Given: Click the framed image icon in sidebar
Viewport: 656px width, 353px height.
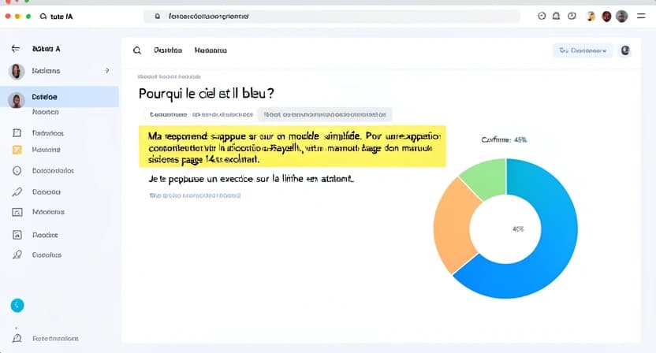Looking at the screenshot, I should pyautogui.click(x=17, y=212).
